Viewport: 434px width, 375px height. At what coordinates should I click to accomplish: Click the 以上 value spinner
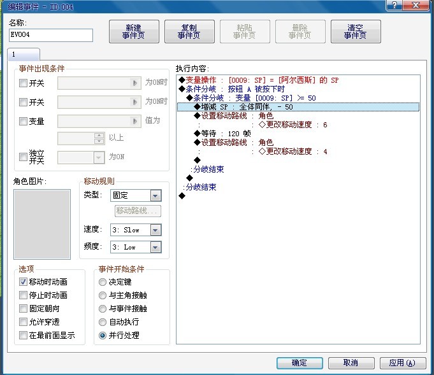[x=99, y=138]
